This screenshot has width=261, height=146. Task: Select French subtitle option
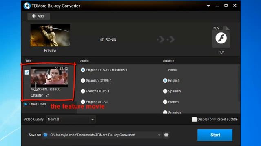pos(165,102)
